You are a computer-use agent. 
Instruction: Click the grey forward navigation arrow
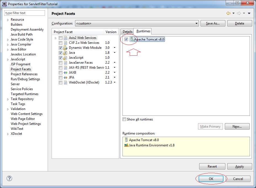coord(239,13)
